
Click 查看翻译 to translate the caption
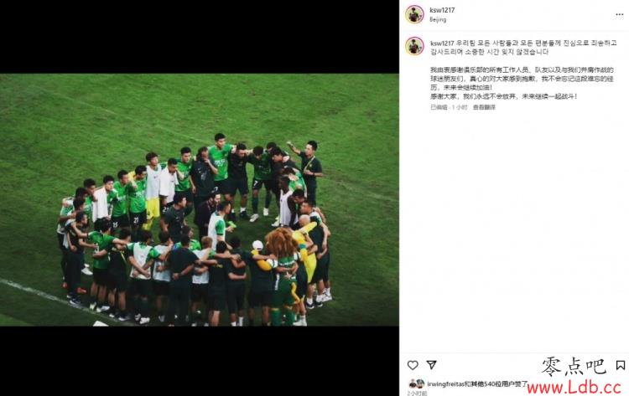(x=484, y=107)
